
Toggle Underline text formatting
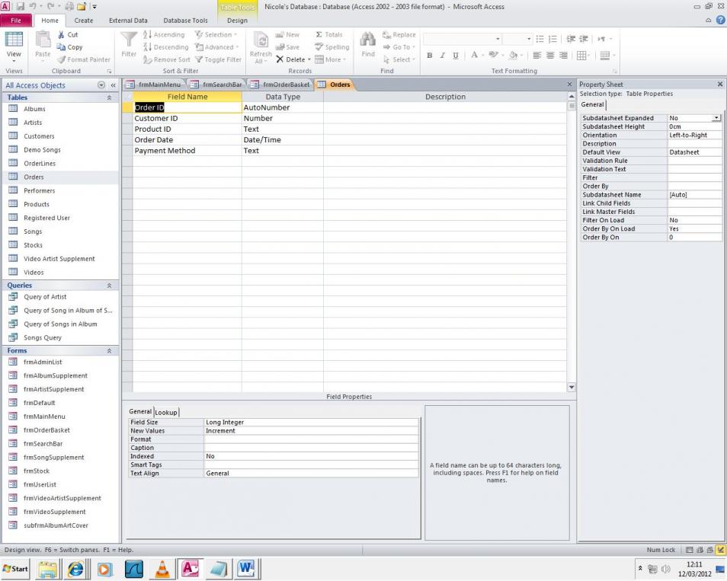coord(456,56)
